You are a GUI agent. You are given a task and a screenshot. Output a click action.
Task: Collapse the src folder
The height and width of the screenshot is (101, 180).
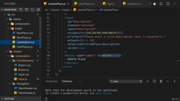point(5,15)
